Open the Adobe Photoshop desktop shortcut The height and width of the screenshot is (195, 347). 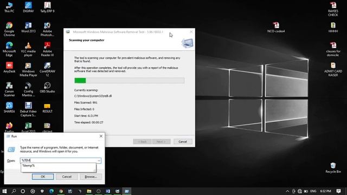tap(47, 29)
